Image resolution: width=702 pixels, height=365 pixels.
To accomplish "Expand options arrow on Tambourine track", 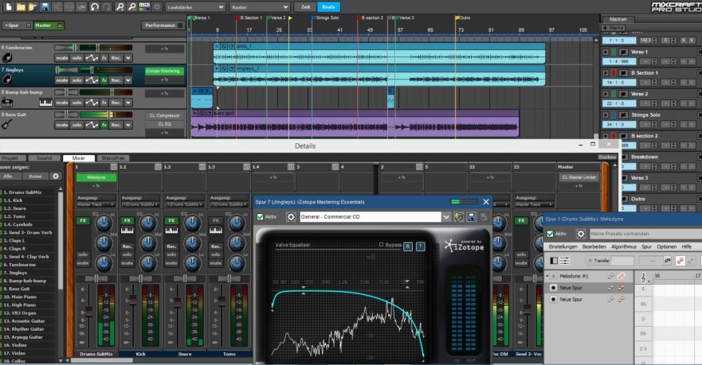I will [128, 58].
